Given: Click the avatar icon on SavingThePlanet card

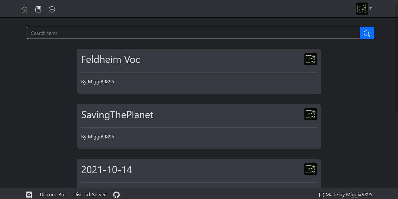Looking at the screenshot, I should click(310, 114).
